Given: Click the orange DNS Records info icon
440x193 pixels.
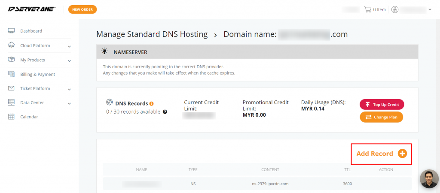Looking at the screenshot, I should (152, 104).
